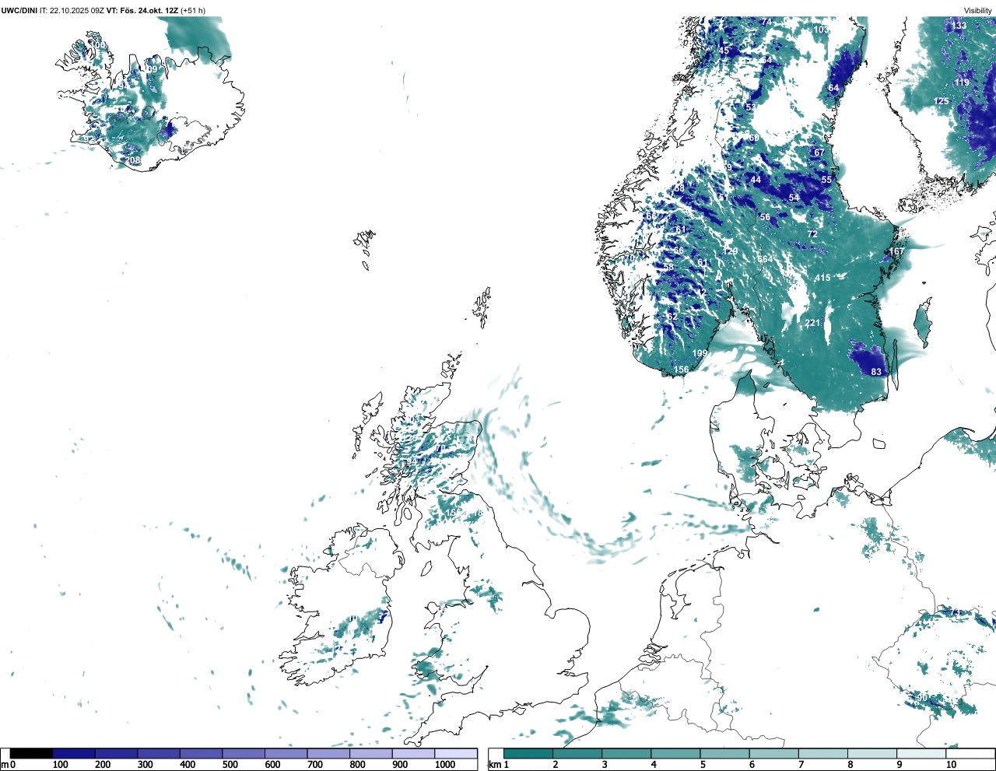Click the 208 value in southern Iceland

coord(134,160)
